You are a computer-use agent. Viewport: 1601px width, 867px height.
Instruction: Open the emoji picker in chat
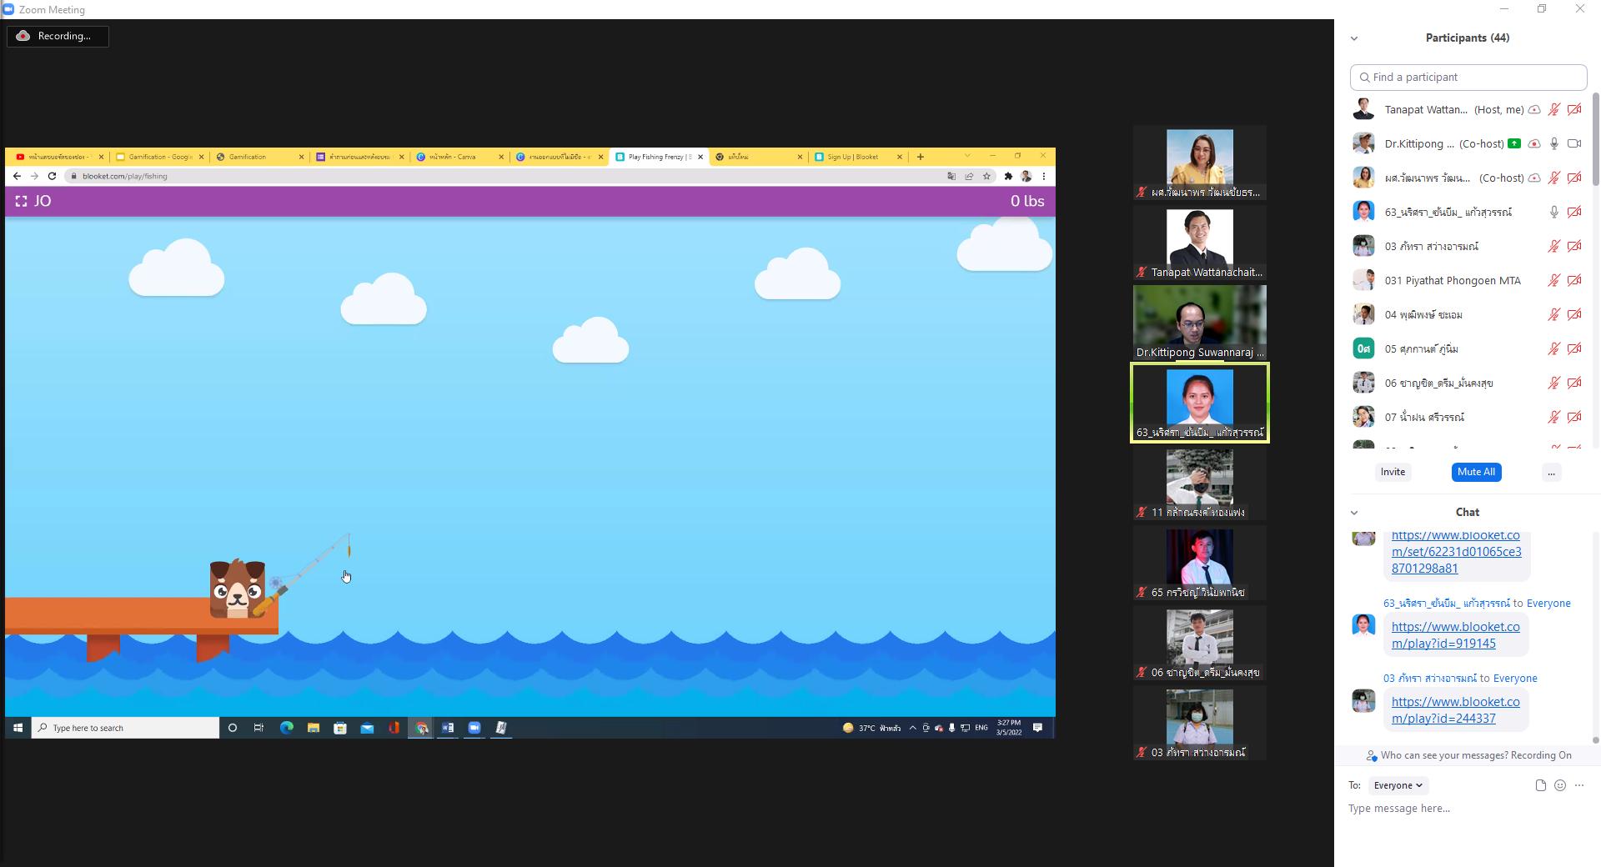(x=1560, y=785)
